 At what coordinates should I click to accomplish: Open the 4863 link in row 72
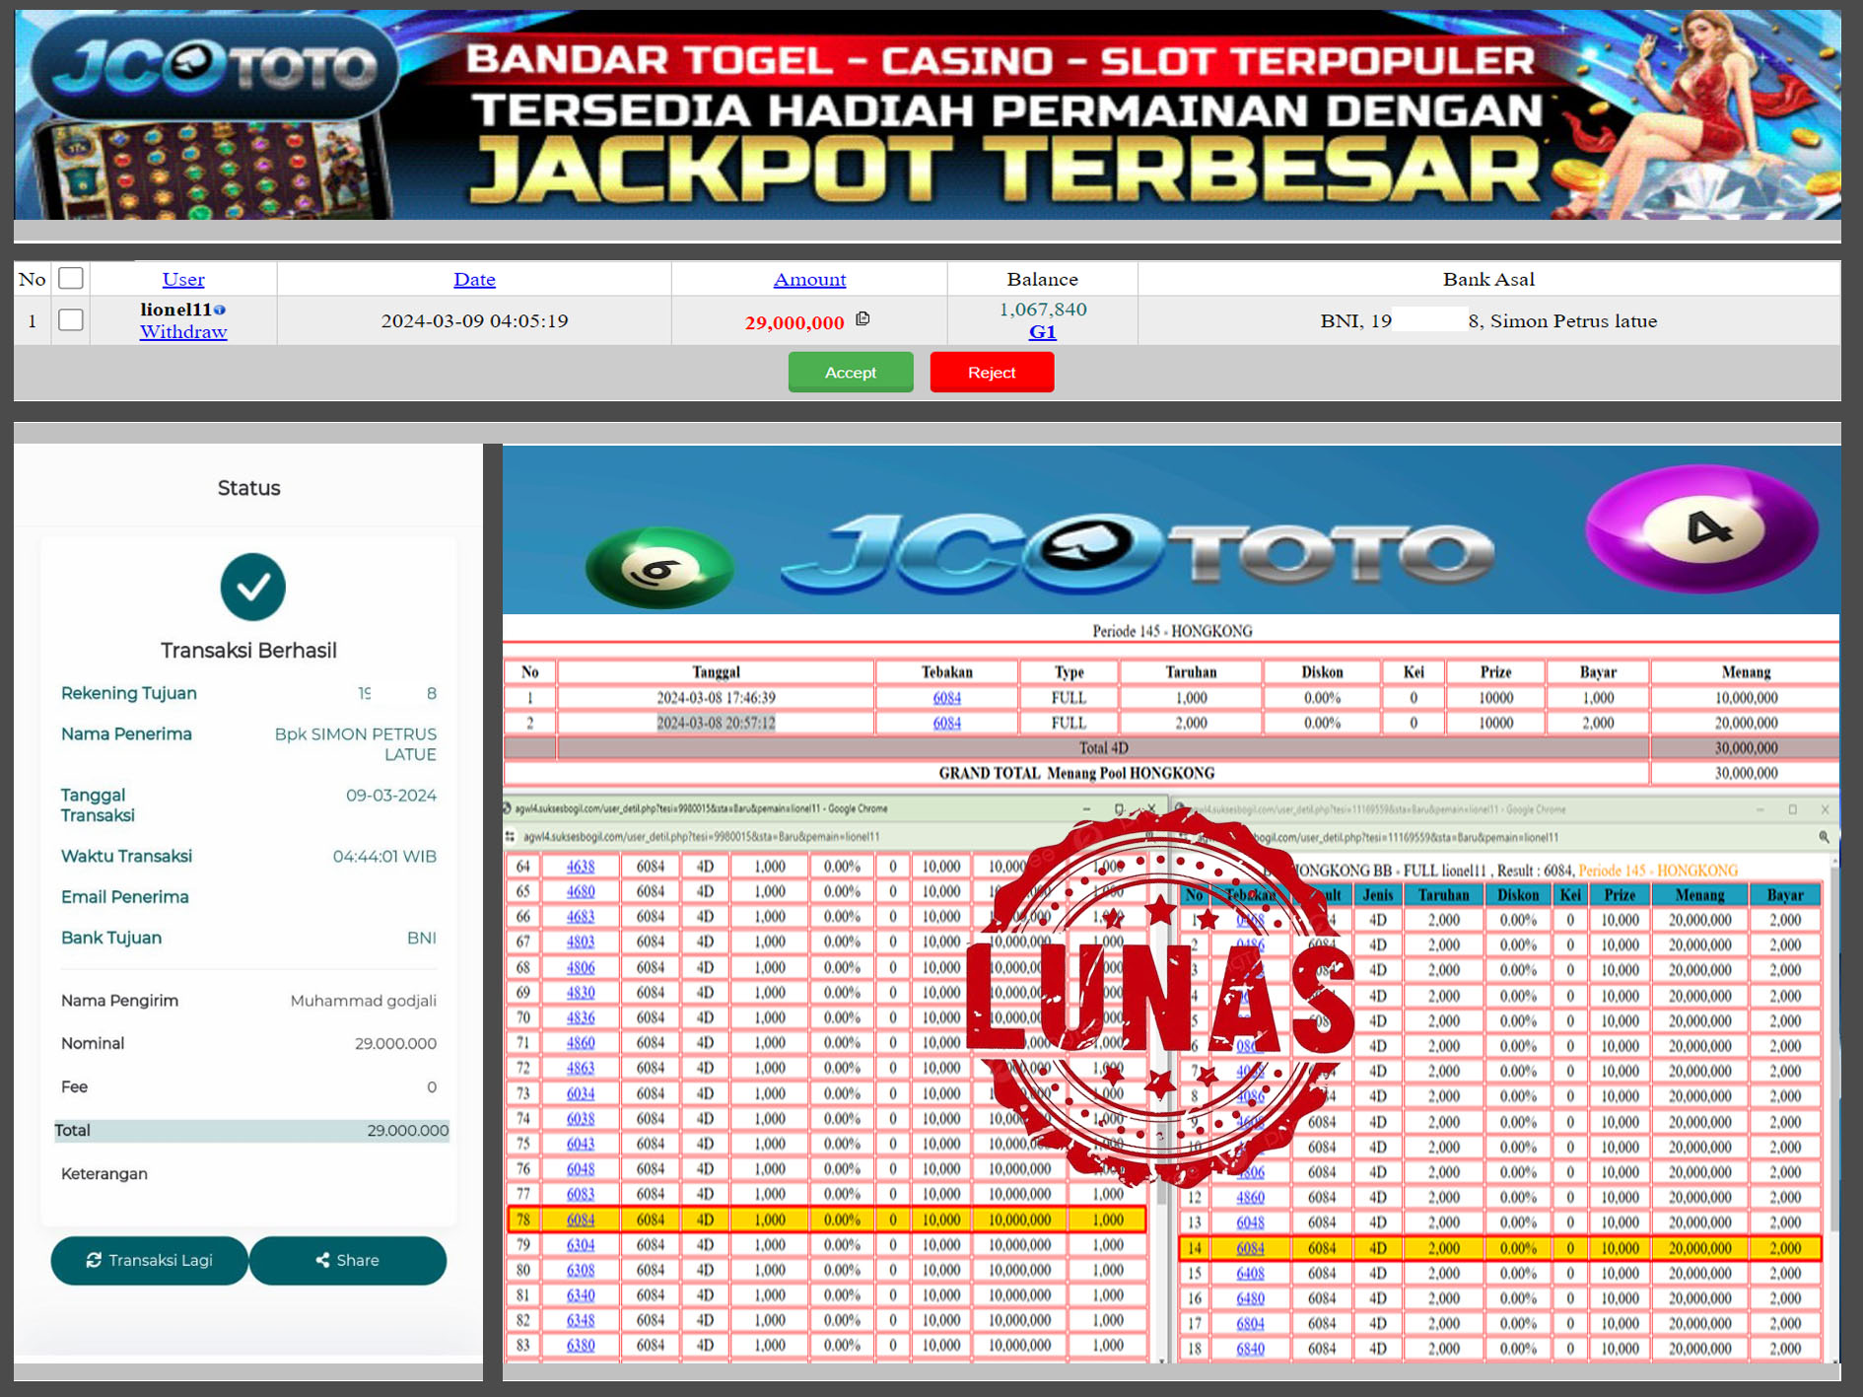tap(581, 1068)
